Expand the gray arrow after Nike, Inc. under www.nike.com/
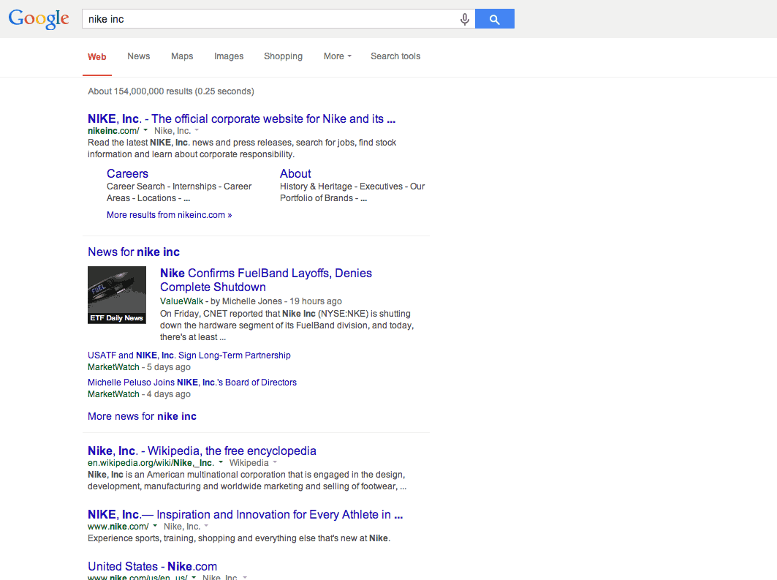This screenshot has width=777, height=580. (206, 526)
